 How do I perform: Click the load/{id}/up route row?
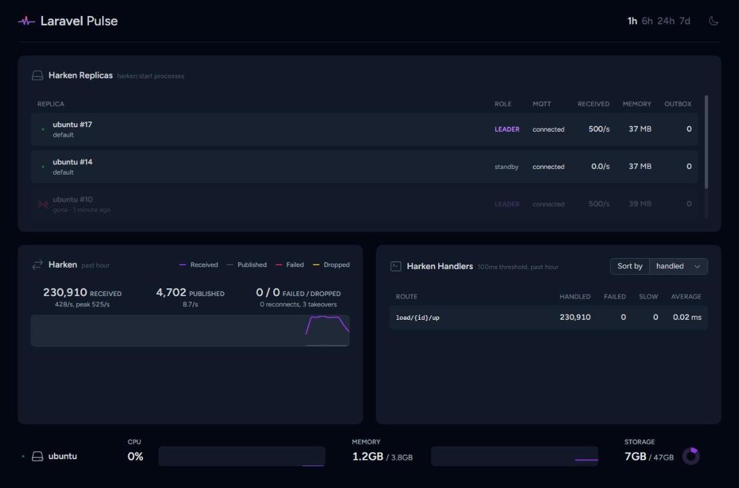tap(548, 318)
